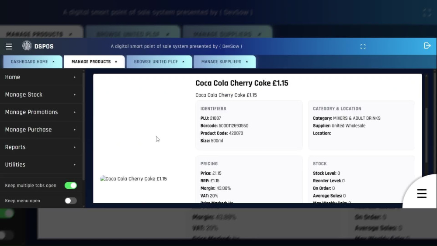Close the Browse United PLOF tab

(x=183, y=62)
